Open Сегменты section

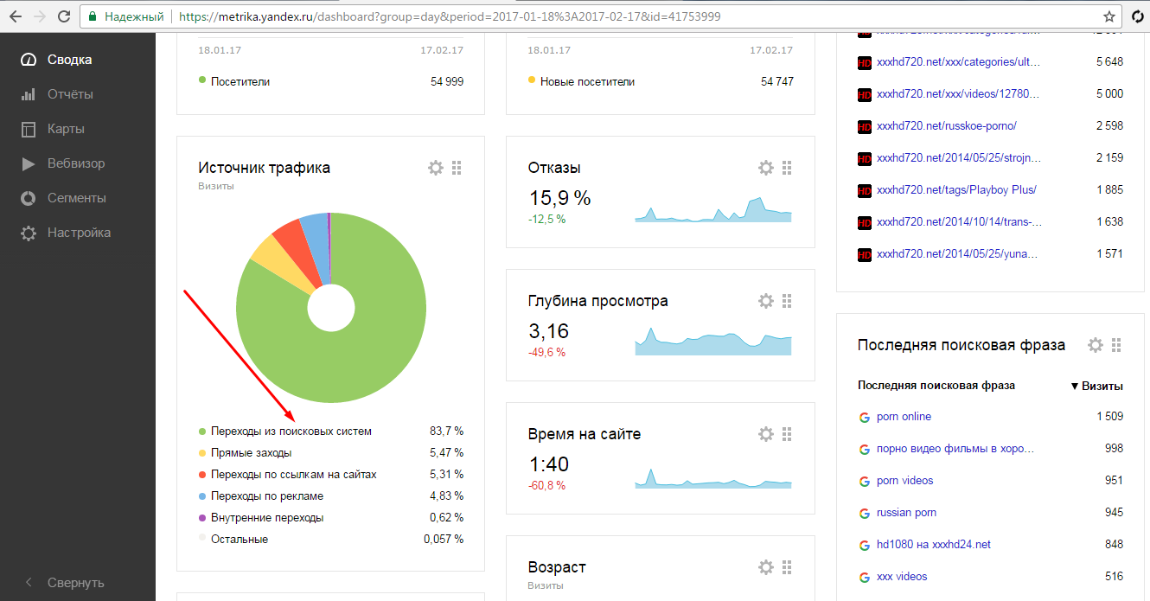pos(77,198)
